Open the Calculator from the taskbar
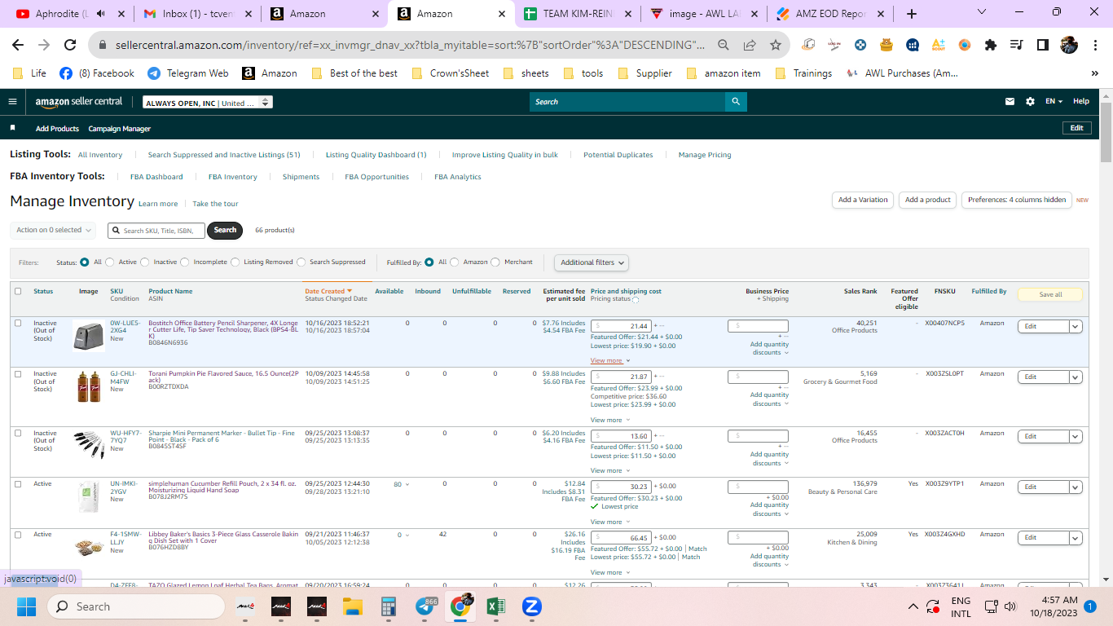 (389, 606)
